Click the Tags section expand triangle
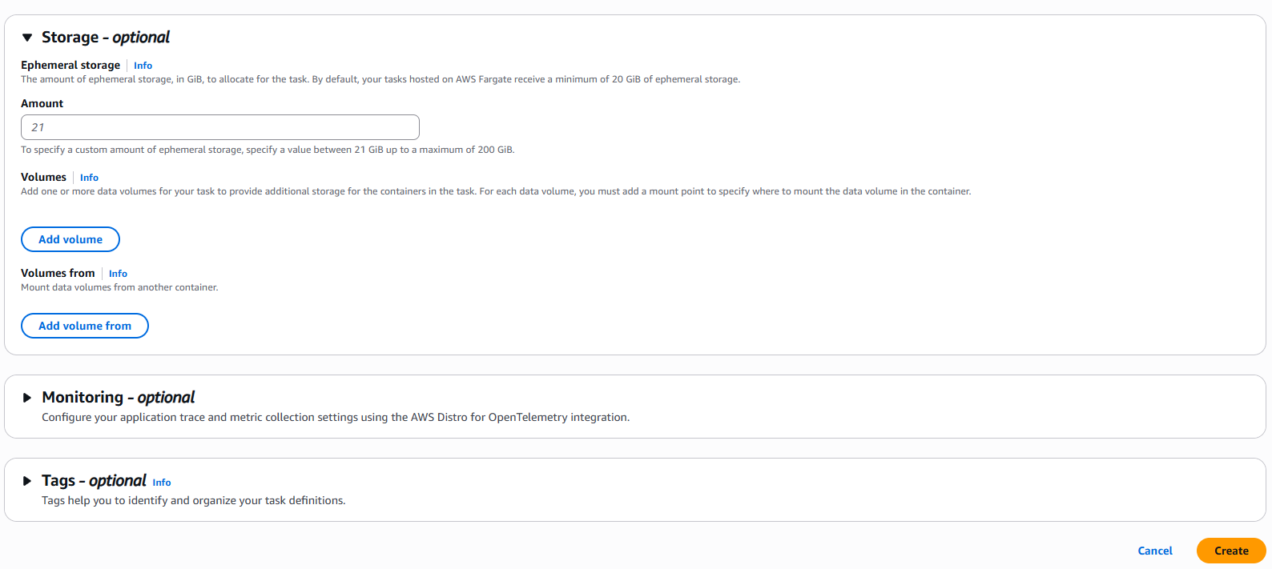The width and height of the screenshot is (1272, 569). [x=26, y=480]
